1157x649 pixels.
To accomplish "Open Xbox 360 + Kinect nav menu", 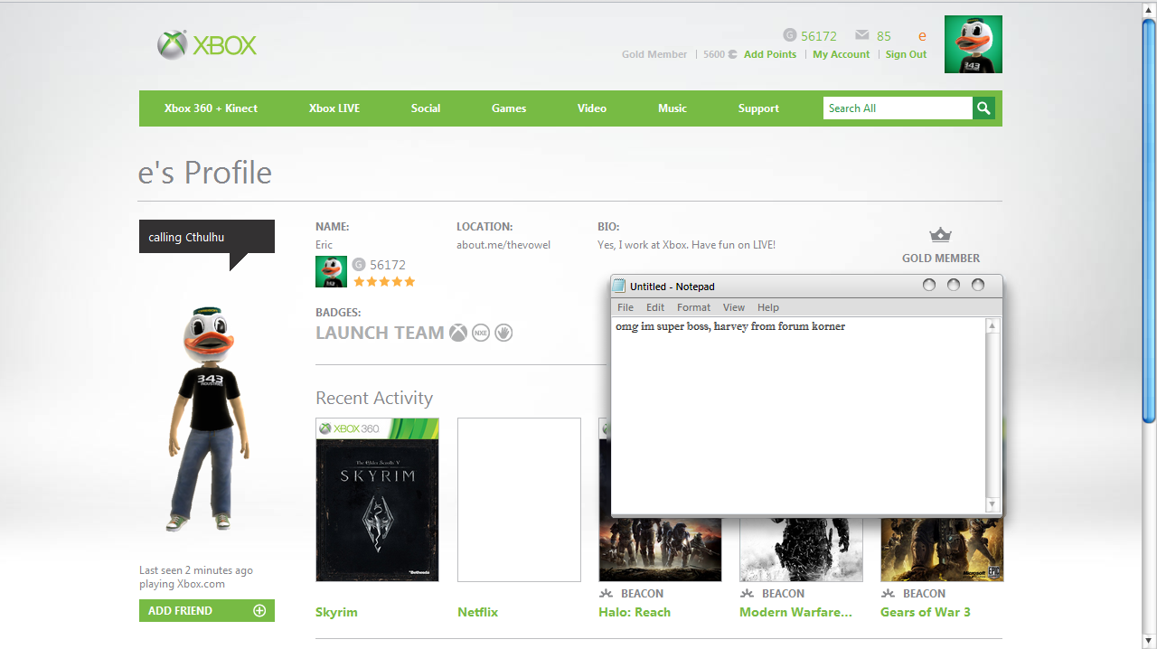I will [x=211, y=108].
